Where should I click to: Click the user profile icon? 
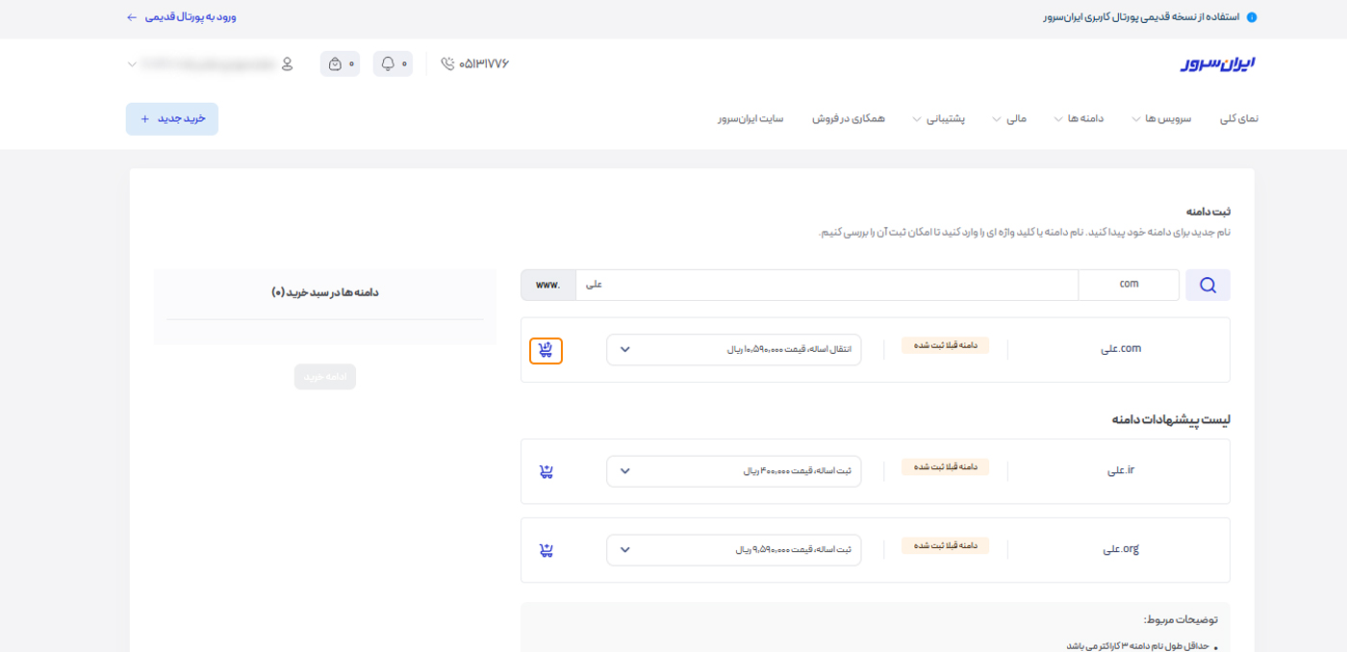pos(286,63)
